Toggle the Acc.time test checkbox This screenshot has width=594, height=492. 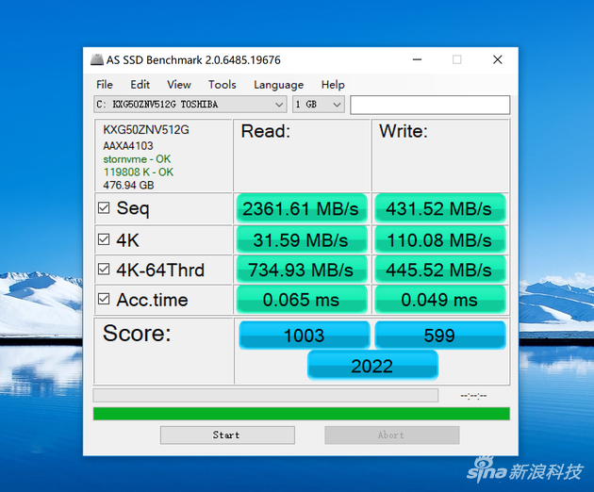104,299
